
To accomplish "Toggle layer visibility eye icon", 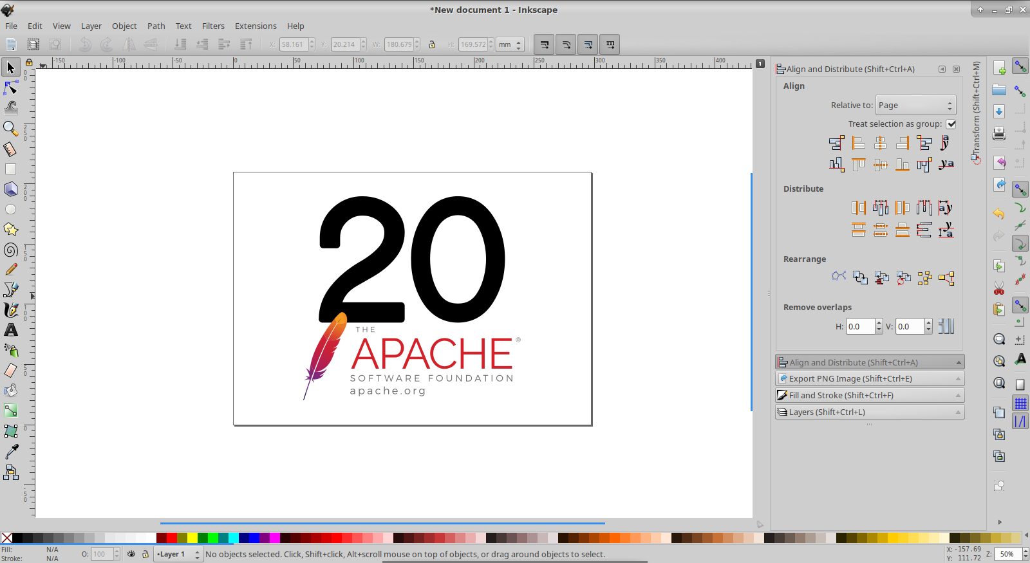I will pyautogui.click(x=131, y=554).
